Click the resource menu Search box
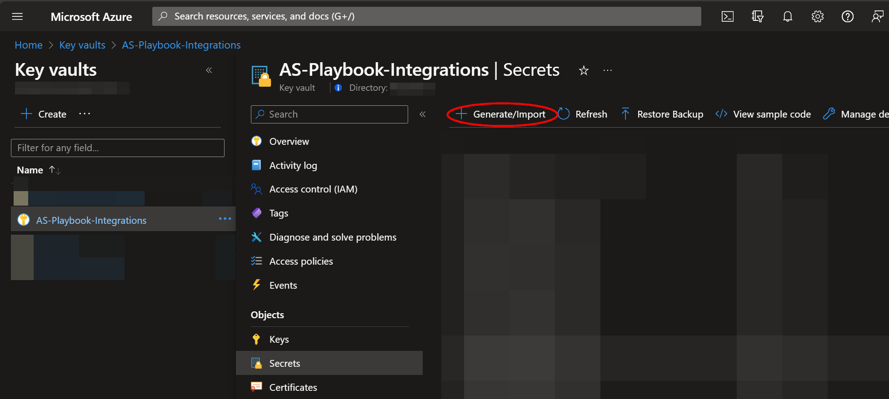 (x=330, y=114)
